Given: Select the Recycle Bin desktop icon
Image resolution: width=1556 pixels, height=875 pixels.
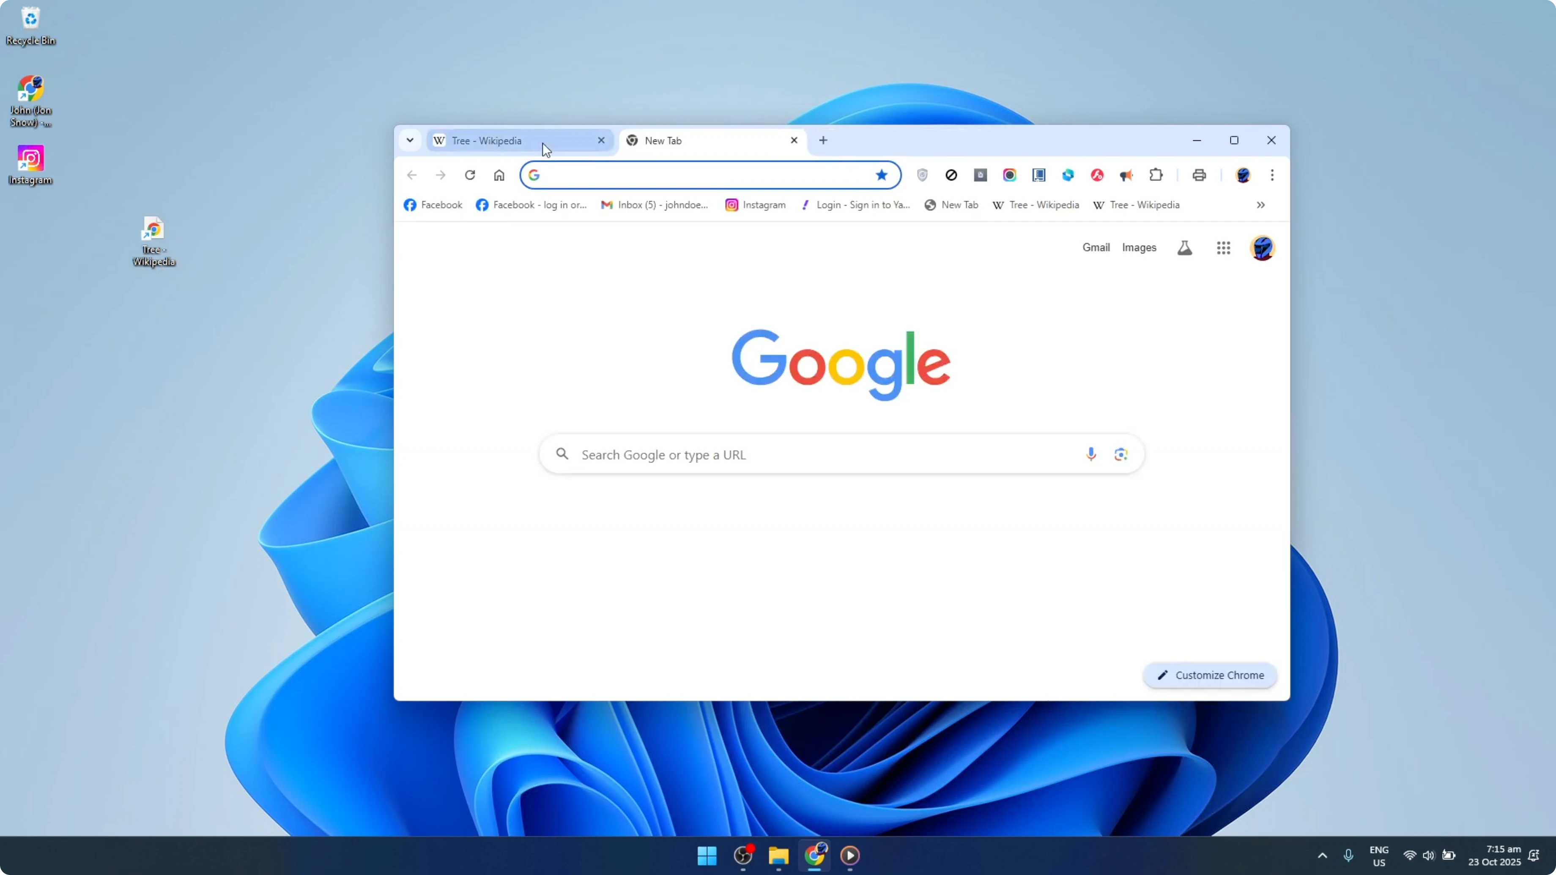Looking at the screenshot, I should click(31, 27).
